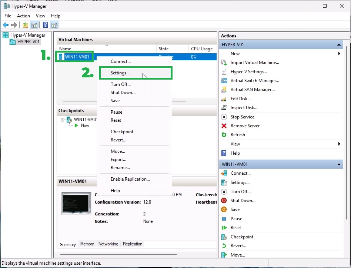Click the Virtual Switch Manager icon
Image resolution: width=351 pixels, height=268 pixels.
coord(224,81)
